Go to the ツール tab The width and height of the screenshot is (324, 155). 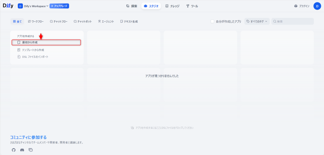point(192,6)
